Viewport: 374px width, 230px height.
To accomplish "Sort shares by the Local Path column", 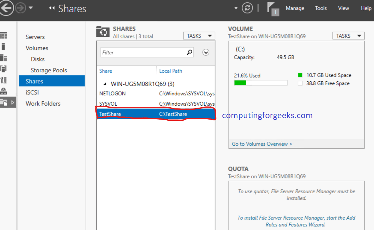I will pos(171,71).
